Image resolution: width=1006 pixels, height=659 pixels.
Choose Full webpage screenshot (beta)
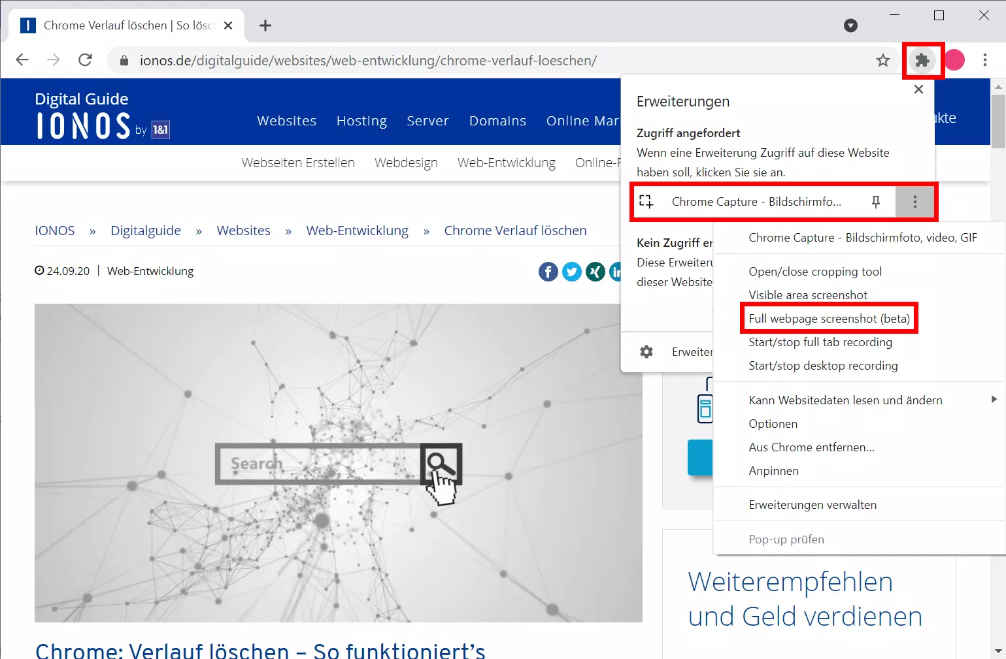pyautogui.click(x=830, y=319)
